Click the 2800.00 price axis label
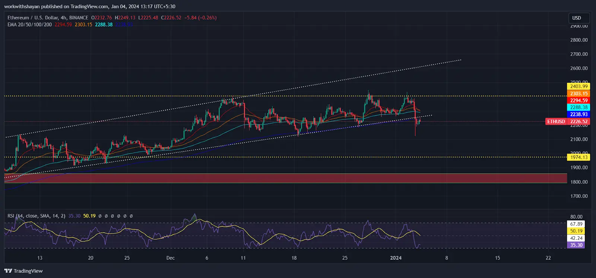The image size is (596, 278). click(x=579, y=40)
